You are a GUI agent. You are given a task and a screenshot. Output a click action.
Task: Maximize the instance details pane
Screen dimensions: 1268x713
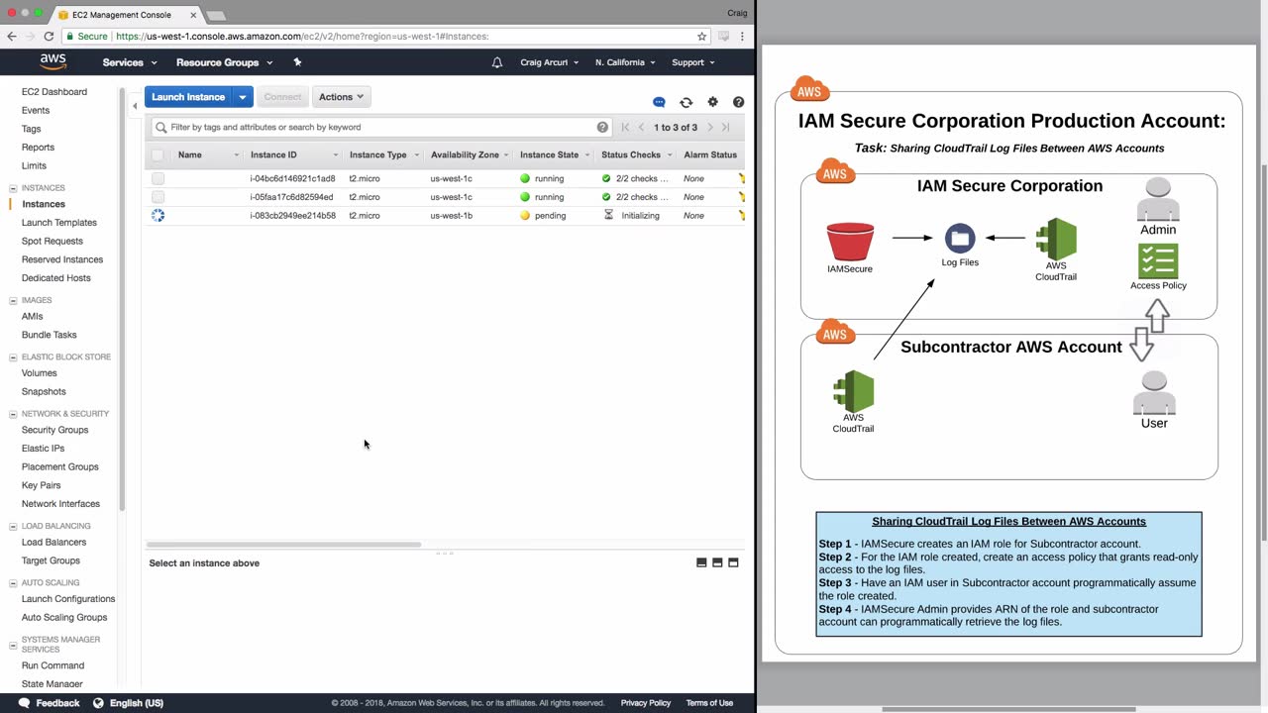pos(733,562)
